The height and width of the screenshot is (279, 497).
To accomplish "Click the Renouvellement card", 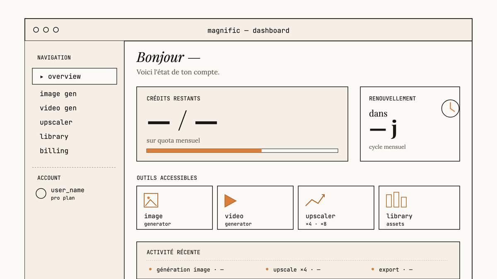I will pyautogui.click(x=410, y=124).
